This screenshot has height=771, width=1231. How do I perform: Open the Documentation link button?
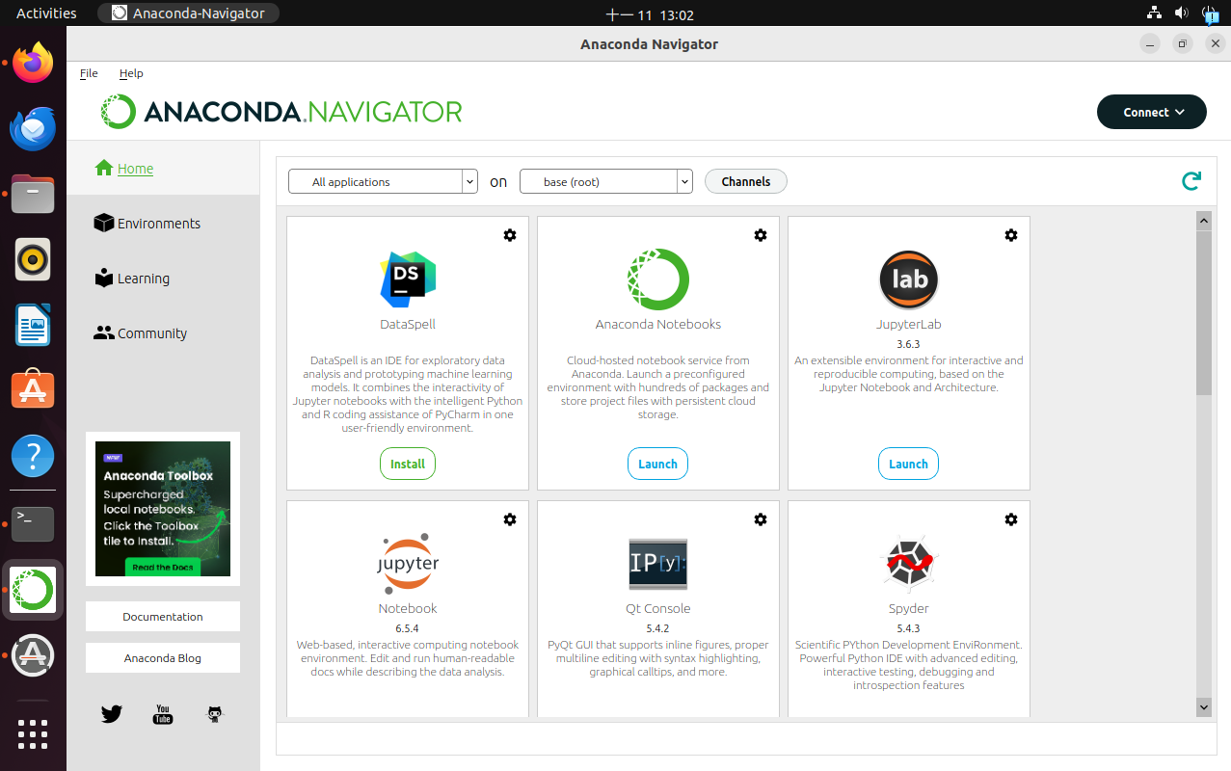[x=163, y=617]
